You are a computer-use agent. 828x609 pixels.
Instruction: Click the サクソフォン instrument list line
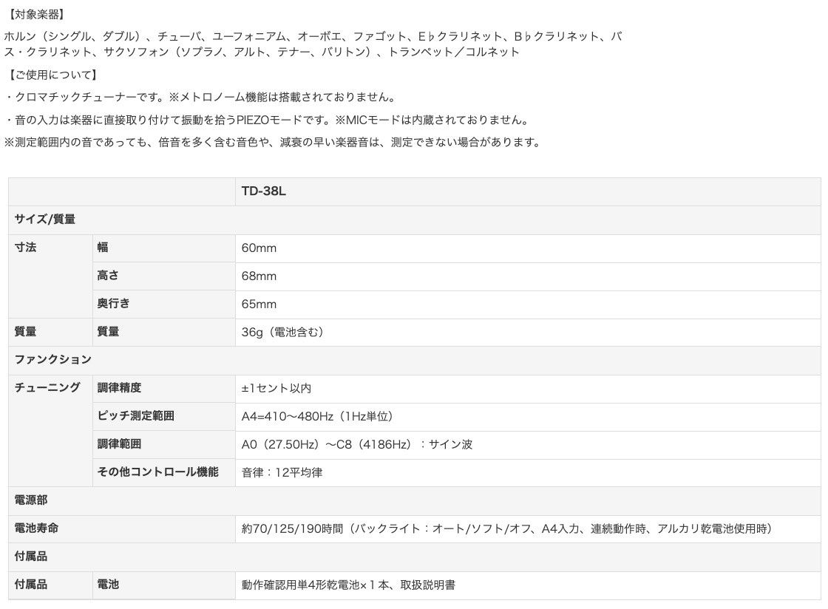click(x=262, y=52)
